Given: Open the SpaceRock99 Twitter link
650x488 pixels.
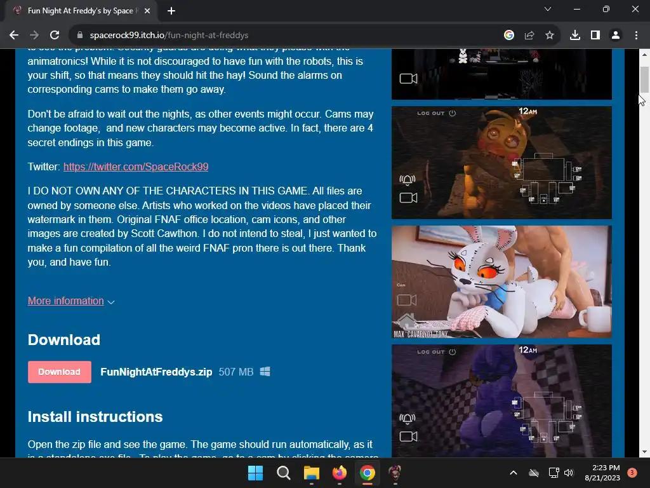Looking at the screenshot, I should coord(136,167).
